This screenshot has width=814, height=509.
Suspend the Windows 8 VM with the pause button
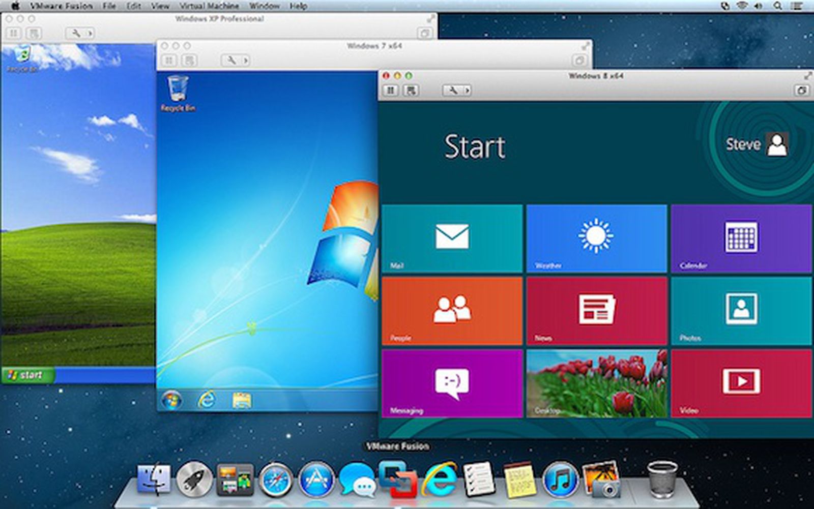tap(391, 90)
